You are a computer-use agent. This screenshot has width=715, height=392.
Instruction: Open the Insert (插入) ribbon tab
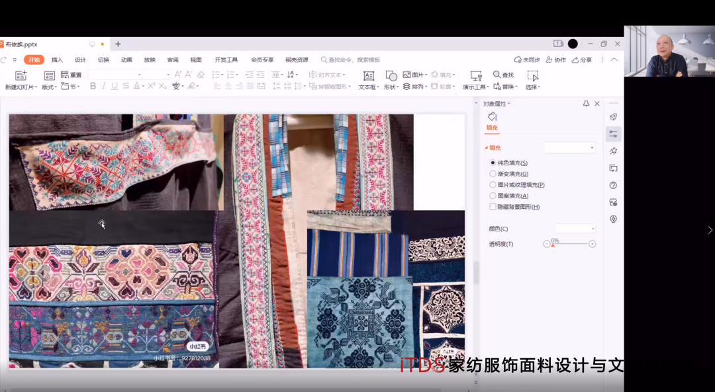tap(57, 59)
